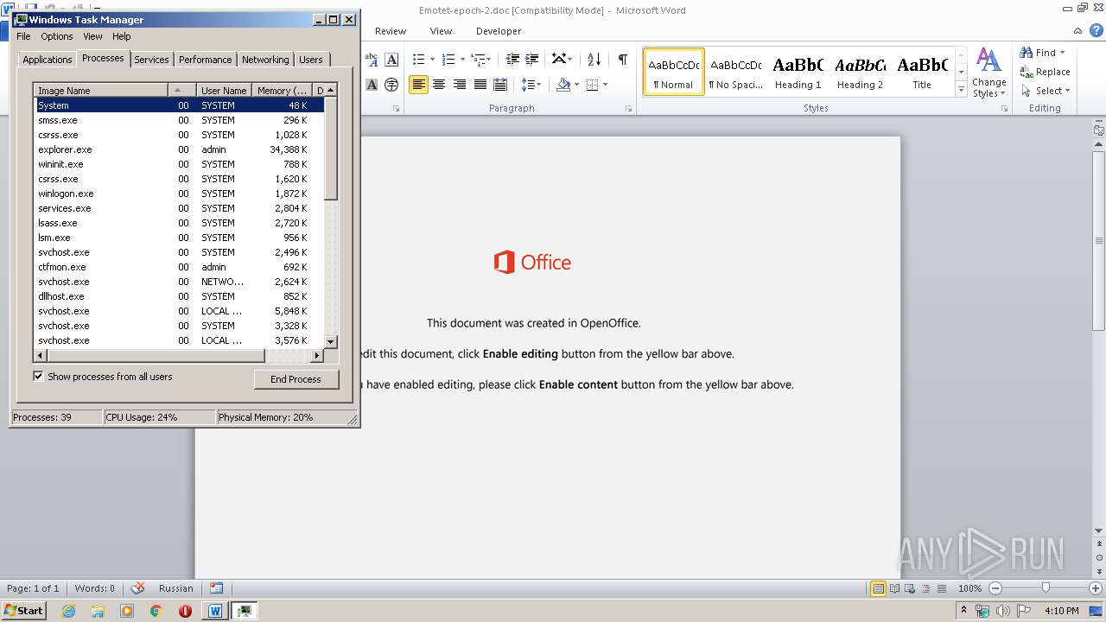Click the Numbering list icon in Word
This screenshot has height=622, width=1106.
[x=448, y=59]
